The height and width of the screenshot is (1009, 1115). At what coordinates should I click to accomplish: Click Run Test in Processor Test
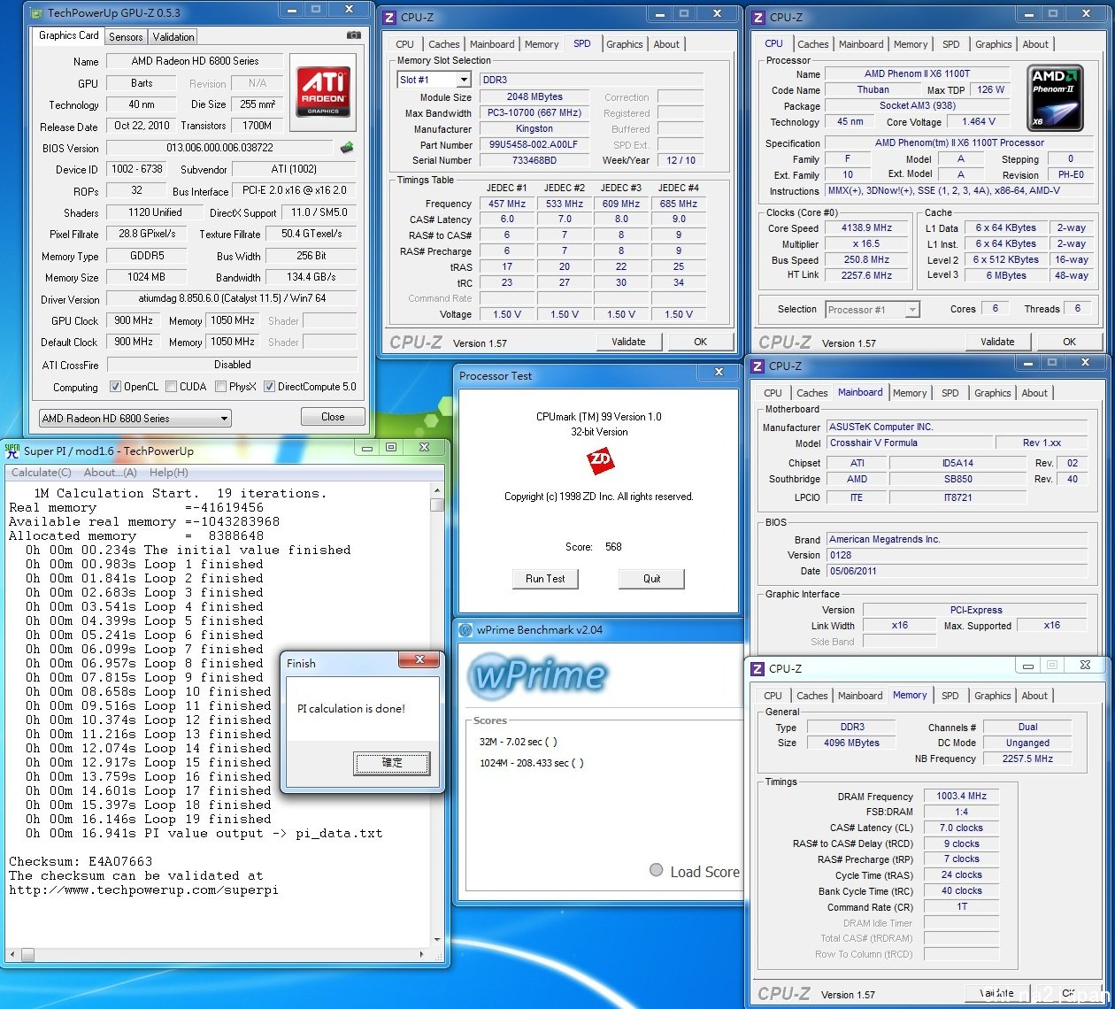545,578
